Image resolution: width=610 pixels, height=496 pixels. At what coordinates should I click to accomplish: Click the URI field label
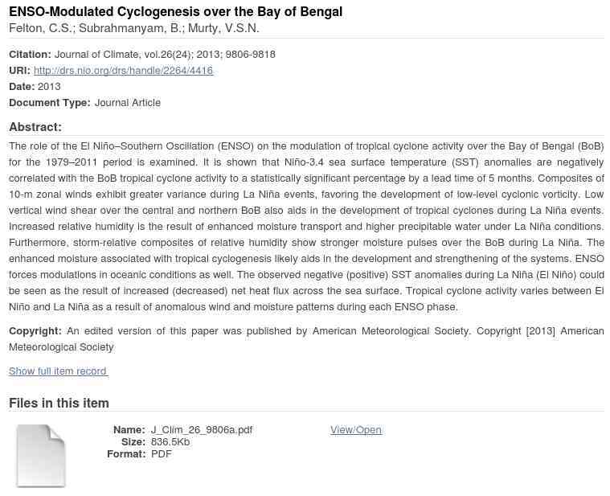point(19,71)
